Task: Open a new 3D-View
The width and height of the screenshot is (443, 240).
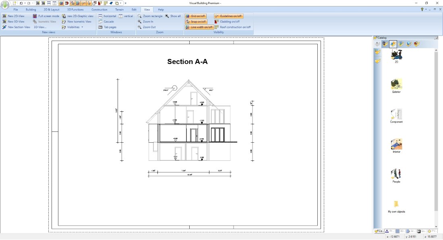Action: (x=16, y=22)
